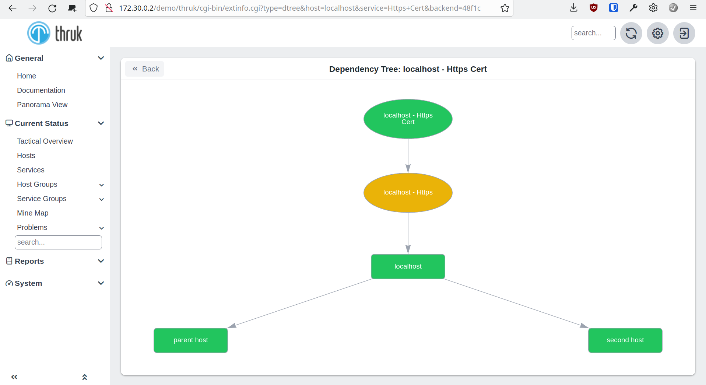706x385 pixels.
Task: Click the General section heading
Action: point(29,58)
